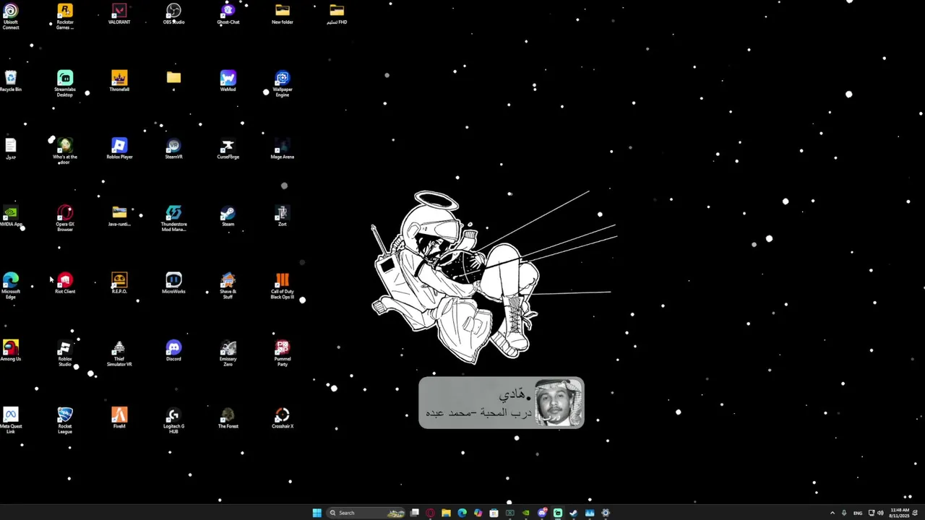The width and height of the screenshot is (925, 520).
Task: Select the Thronefall game icon
Action: [119, 82]
